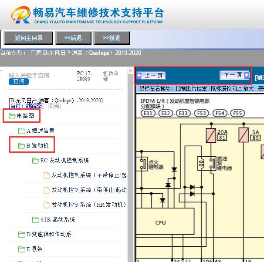
Task: Go forward using the >>前进 button
Action: point(112,38)
